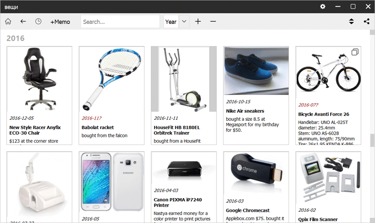Click the 2016 year heading
Viewport: 375px width, 223px height.
15,38
